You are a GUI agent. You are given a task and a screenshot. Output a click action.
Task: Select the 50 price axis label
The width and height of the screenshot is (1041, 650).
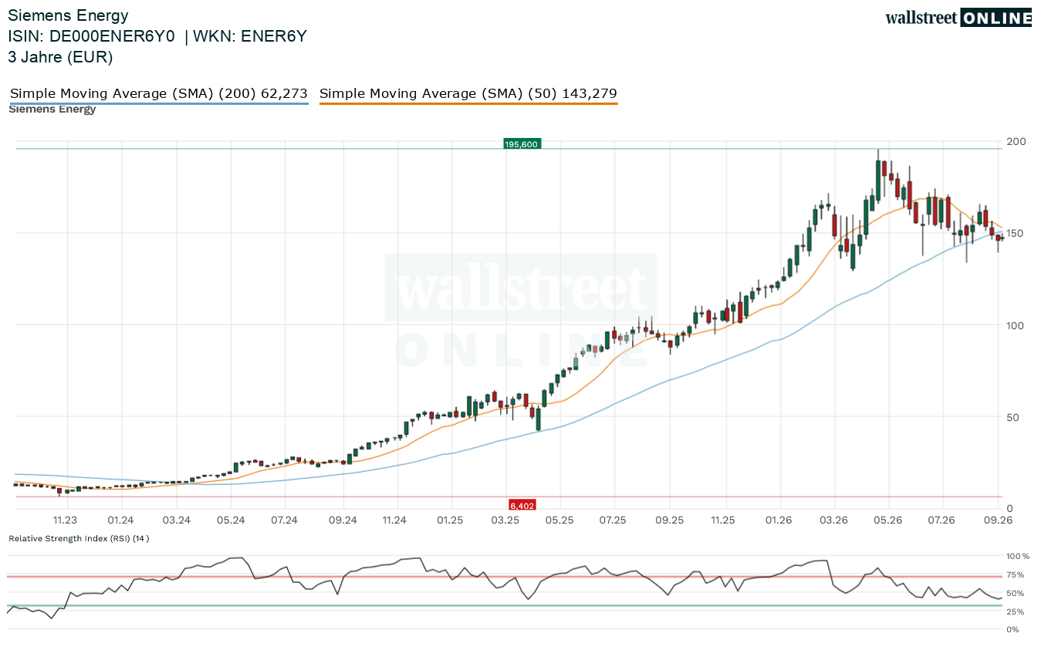[x=1012, y=417]
